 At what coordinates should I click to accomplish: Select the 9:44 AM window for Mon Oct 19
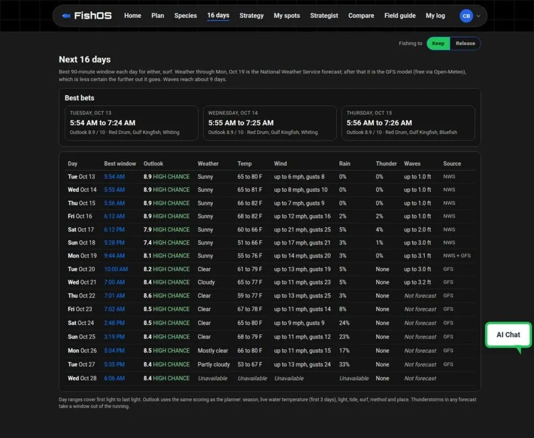tap(114, 256)
